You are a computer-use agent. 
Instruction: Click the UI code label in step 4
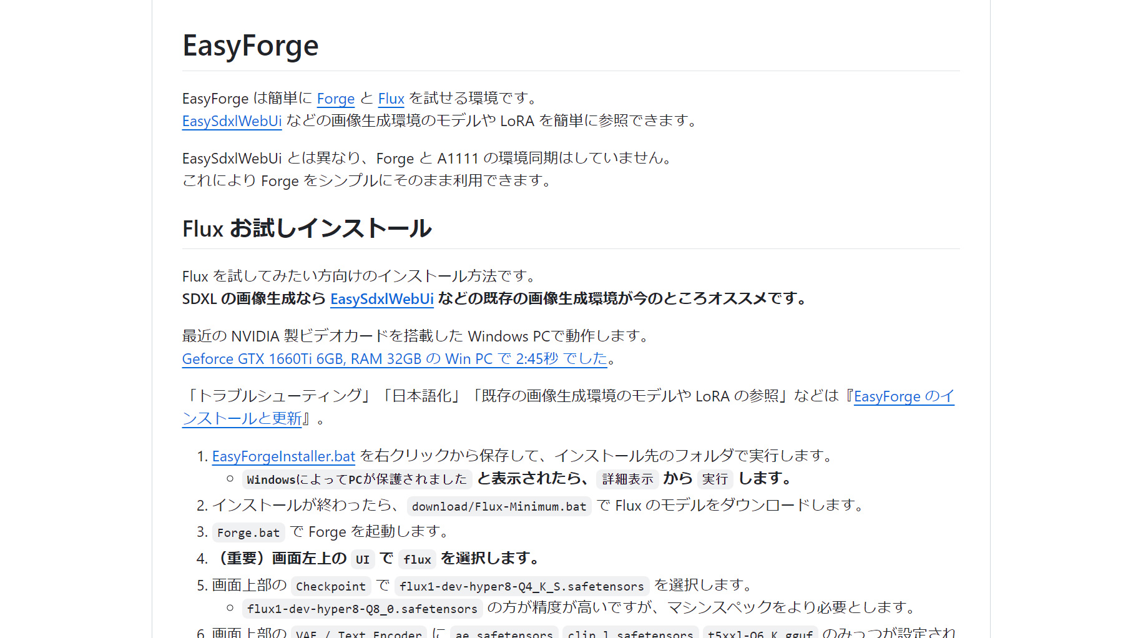coord(362,559)
